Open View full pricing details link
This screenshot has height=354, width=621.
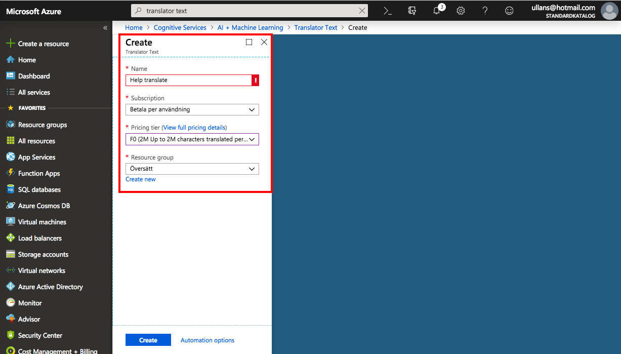point(194,128)
